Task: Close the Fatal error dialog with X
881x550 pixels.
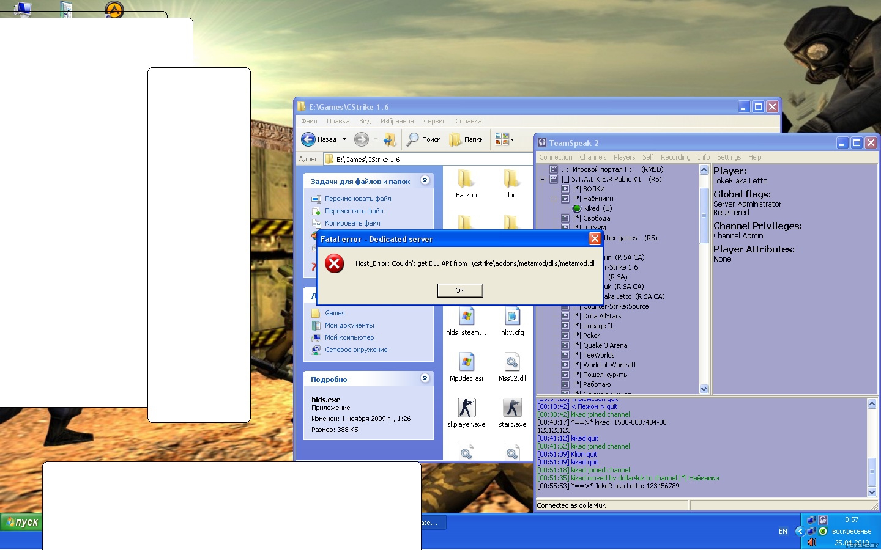Action: click(x=594, y=238)
